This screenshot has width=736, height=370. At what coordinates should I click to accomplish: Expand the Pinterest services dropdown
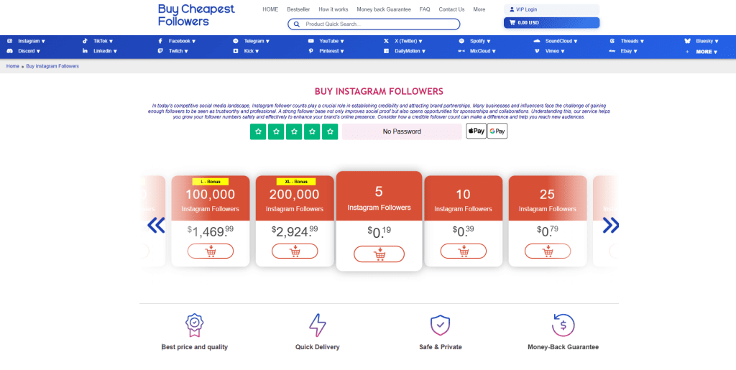click(332, 51)
